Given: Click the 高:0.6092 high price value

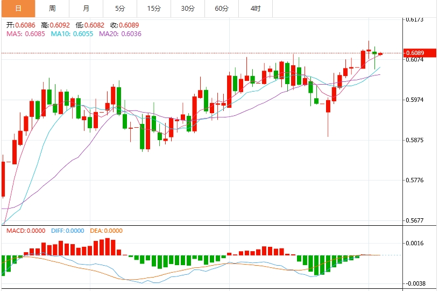Looking at the screenshot, I should click(x=55, y=25).
